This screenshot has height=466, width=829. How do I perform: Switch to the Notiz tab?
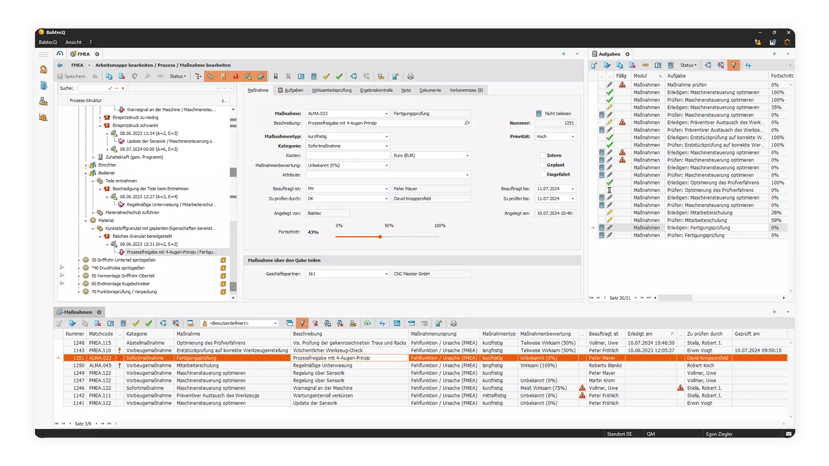click(406, 90)
